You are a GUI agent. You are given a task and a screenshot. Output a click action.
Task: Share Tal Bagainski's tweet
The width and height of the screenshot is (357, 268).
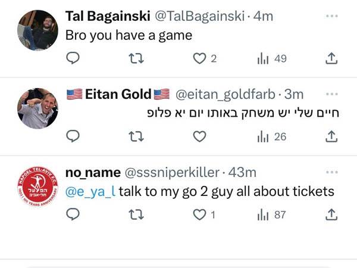332,58
